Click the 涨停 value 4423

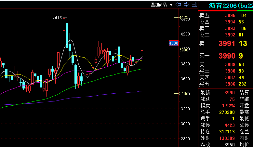[x=230, y=125]
